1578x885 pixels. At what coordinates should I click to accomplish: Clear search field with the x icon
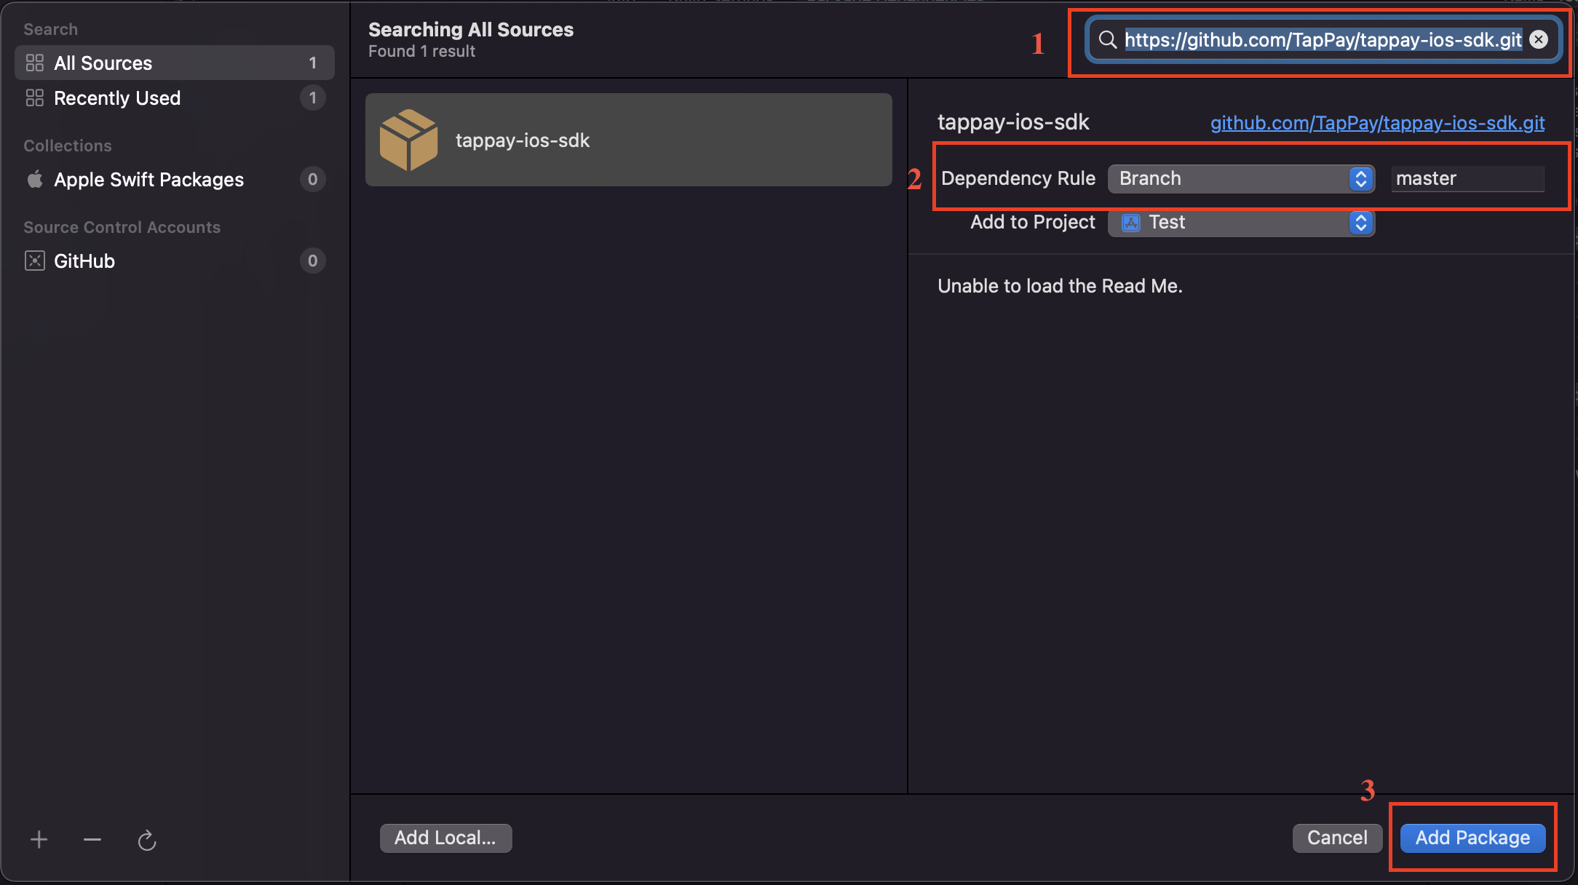1539,39
